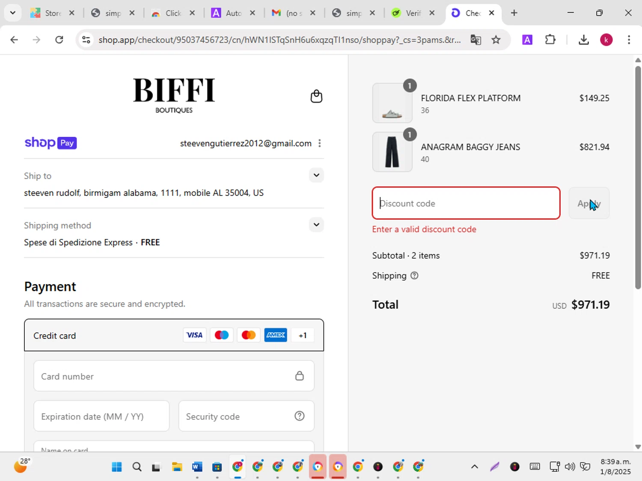Viewport: 642px width, 481px height.
Task: Click the card number lock icon
Action: coord(300,376)
